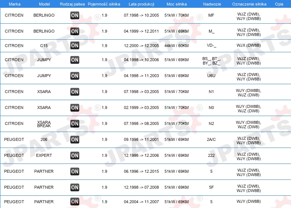The image size is (291, 208).
Task: Click engine code in Partner 04.2004 row
Action: [249, 201]
